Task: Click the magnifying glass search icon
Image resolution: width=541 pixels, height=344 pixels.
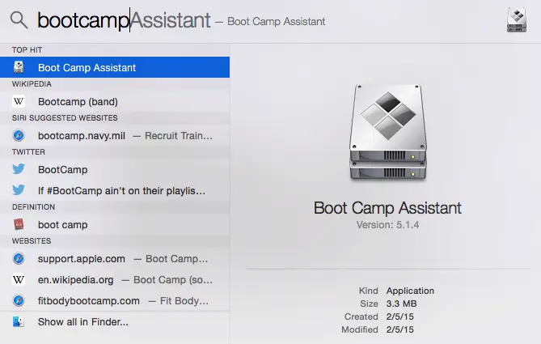Action: pyautogui.click(x=19, y=20)
